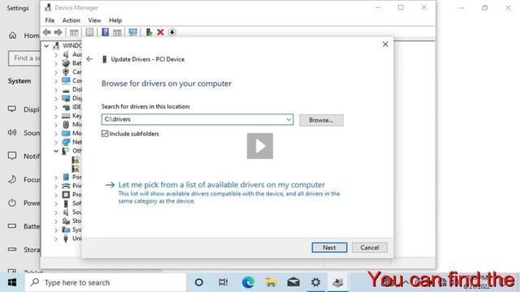This screenshot has width=520, height=292.
Task: Click the Disable device down-arrow icon
Action: 171,32
